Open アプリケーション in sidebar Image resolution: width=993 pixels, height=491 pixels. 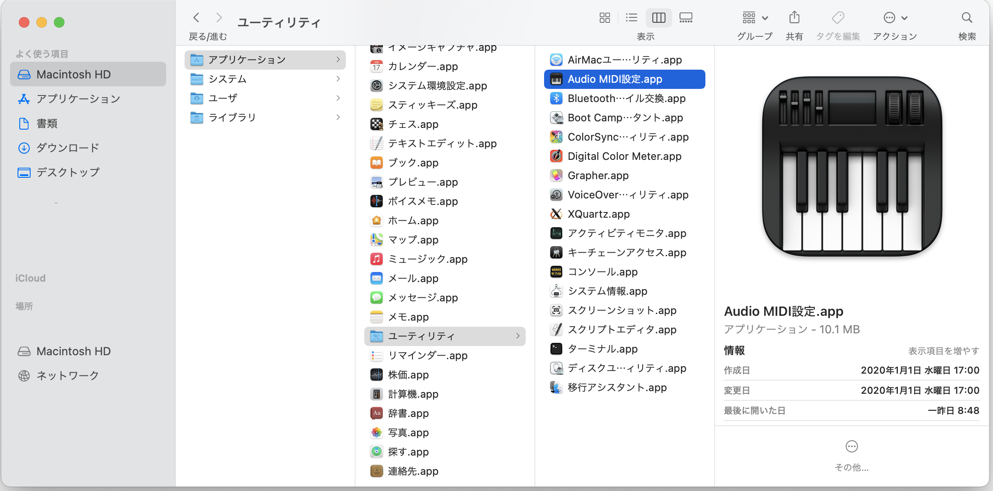(x=88, y=99)
